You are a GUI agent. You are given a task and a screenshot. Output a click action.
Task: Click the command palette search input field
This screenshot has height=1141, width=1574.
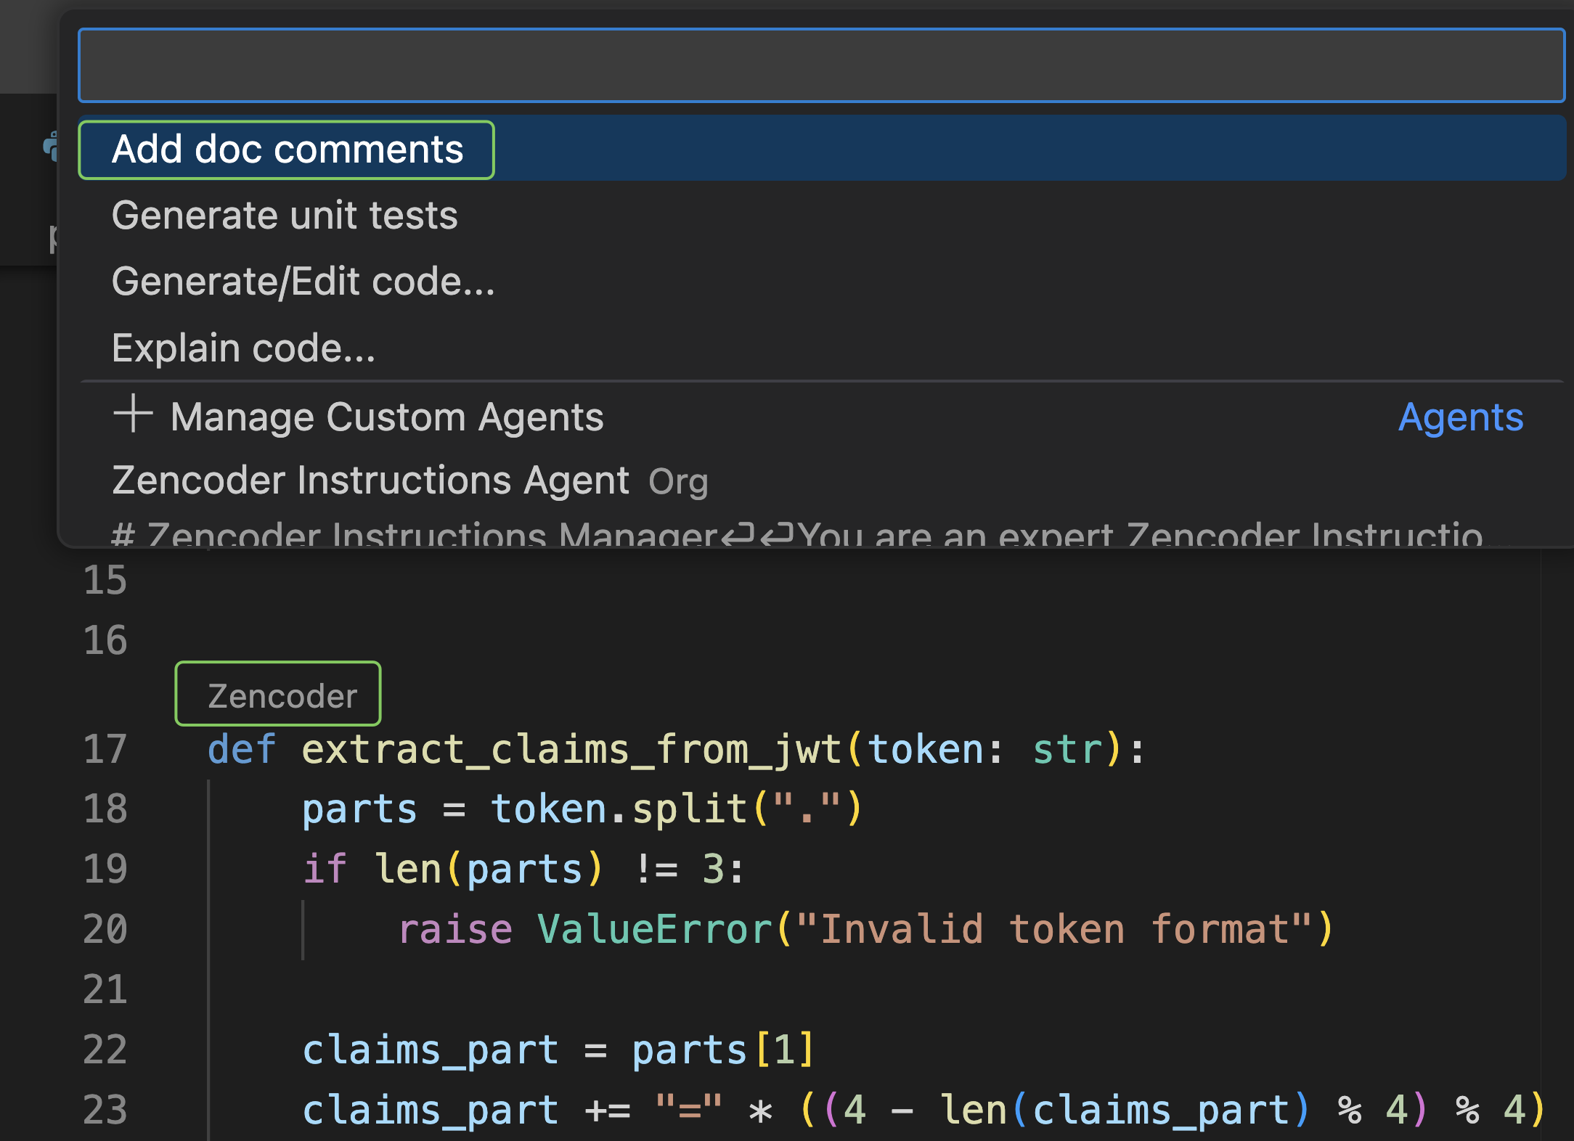pos(821,65)
